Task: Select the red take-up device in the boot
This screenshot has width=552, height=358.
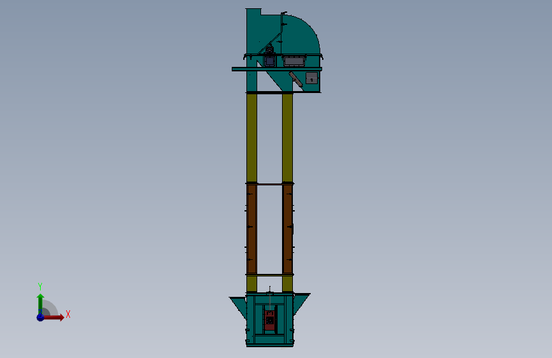Action: pos(269,320)
